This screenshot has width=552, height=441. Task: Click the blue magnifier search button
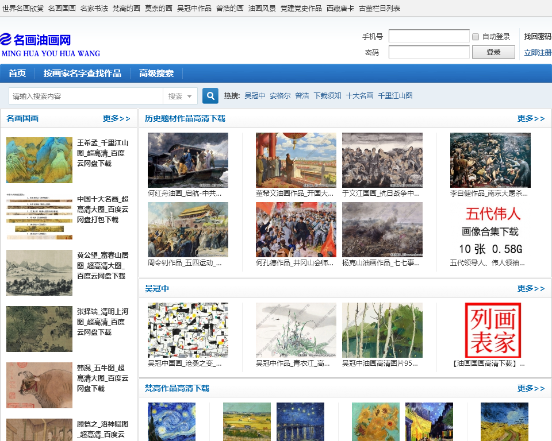(x=210, y=96)
